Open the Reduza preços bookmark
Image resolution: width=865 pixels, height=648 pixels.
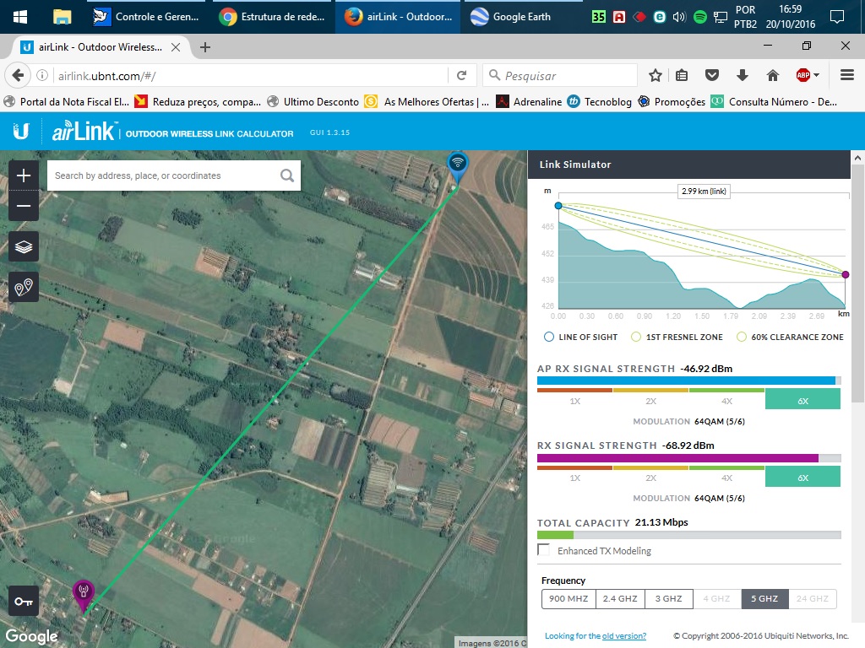point(198,102)
